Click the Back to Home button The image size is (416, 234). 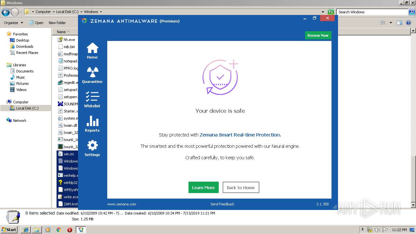coord(241,188)
